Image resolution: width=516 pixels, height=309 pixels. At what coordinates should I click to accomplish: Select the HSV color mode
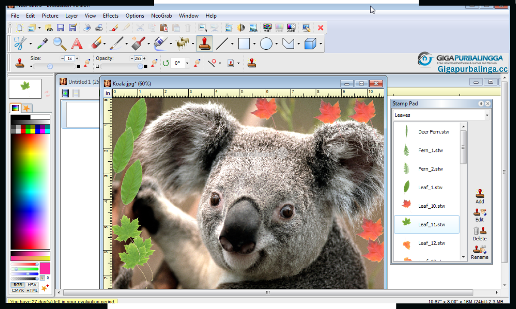pos(32,285)
